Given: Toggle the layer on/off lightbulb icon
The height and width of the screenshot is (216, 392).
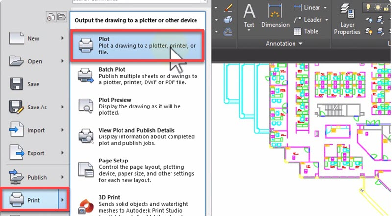Looking at the screenshot, I should (369, 7).
